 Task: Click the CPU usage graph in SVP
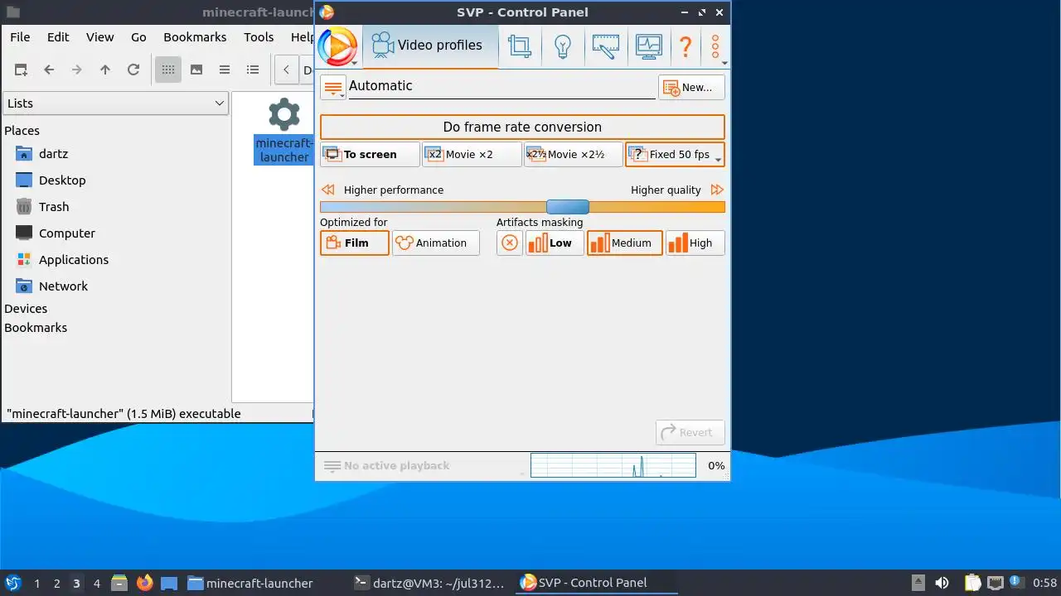[x=613, y=465]
